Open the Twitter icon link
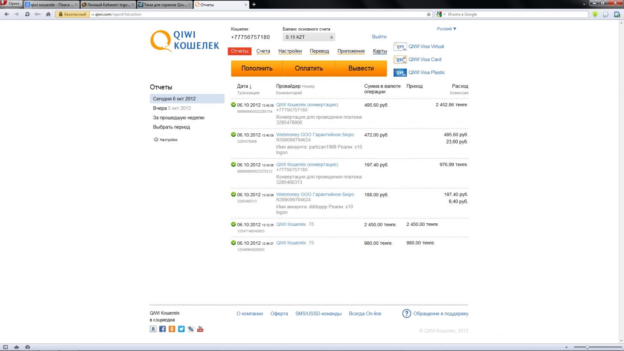The width and height of the screenshot is (624, 351). point(181,329)
